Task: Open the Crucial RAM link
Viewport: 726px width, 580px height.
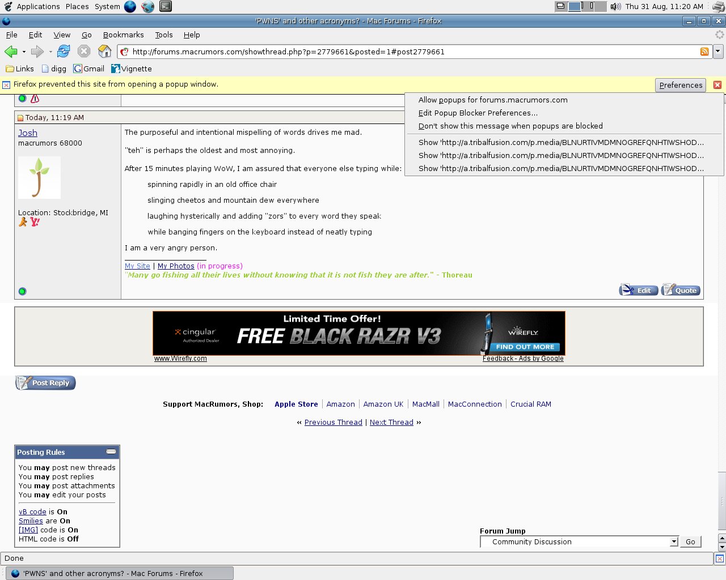Action: click(531, 404)
